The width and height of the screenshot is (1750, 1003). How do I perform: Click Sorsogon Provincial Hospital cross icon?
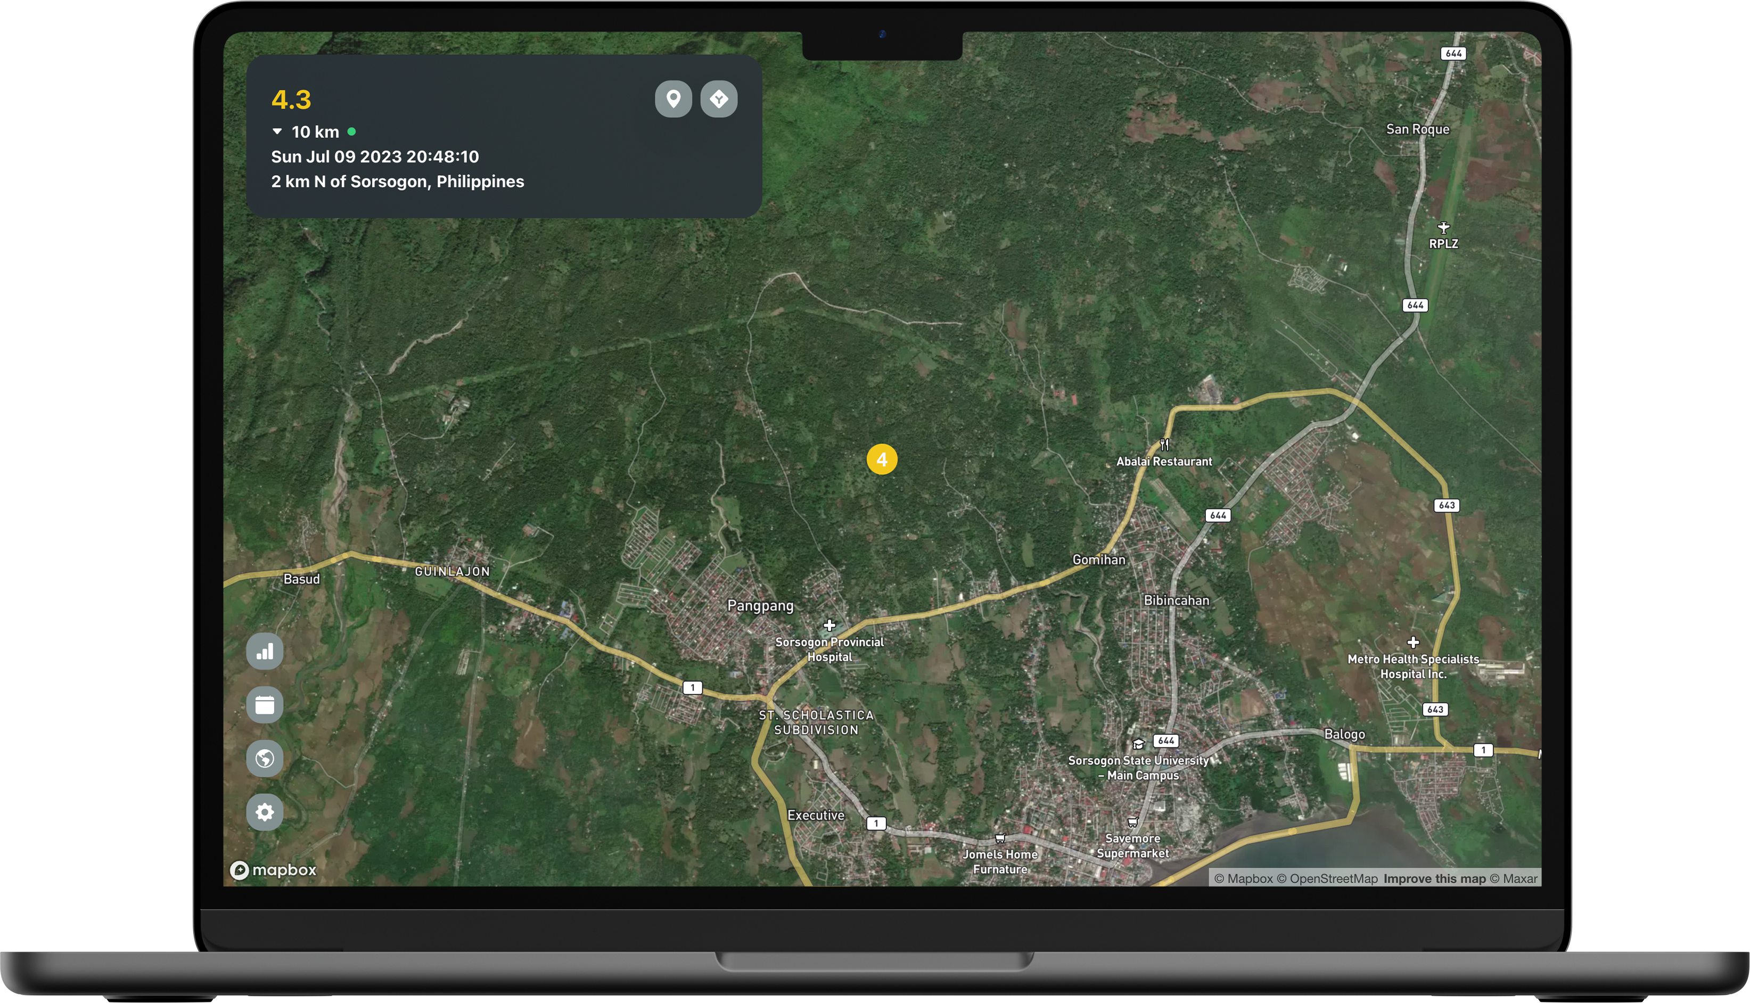(x=829, y=626)
